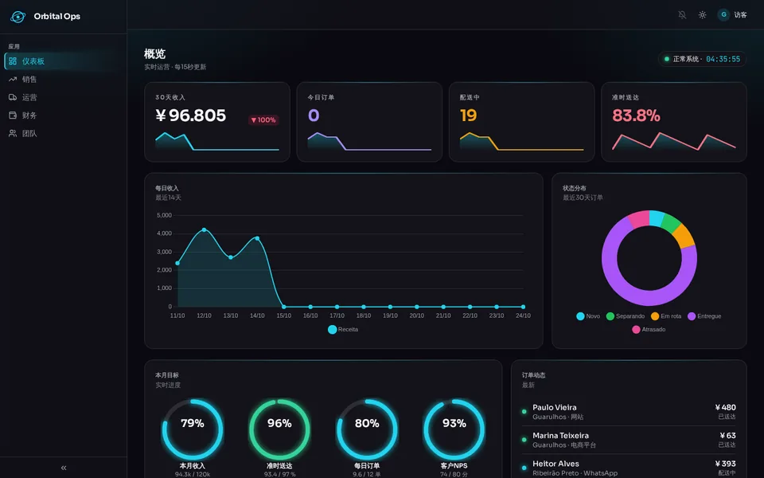Click the 79% 本月收入 progress ring
The image size is (764, 478).
click(x=193, y=429)
